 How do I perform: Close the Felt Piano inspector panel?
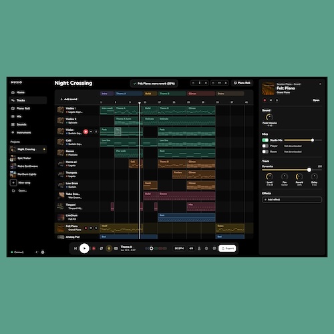tap(321, 84)
